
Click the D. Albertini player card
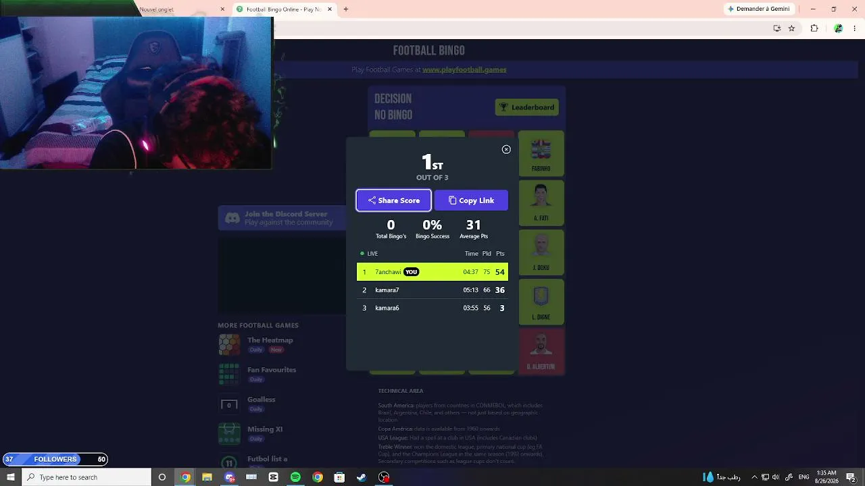[x=541, y=352]
